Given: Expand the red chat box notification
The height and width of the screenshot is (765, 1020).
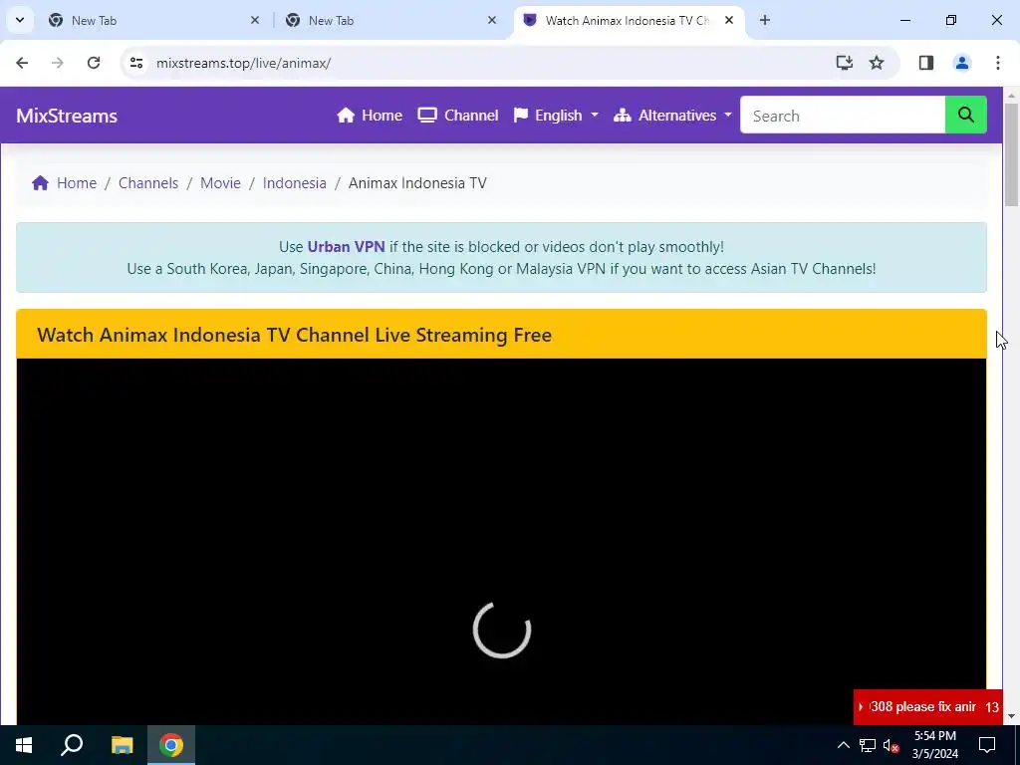Looking at the screenshot, I should click(927, 706).
